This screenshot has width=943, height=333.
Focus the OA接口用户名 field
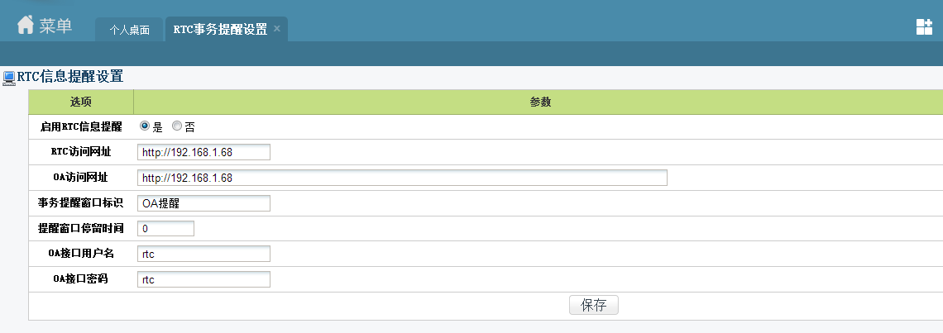(x=203, y=254)
